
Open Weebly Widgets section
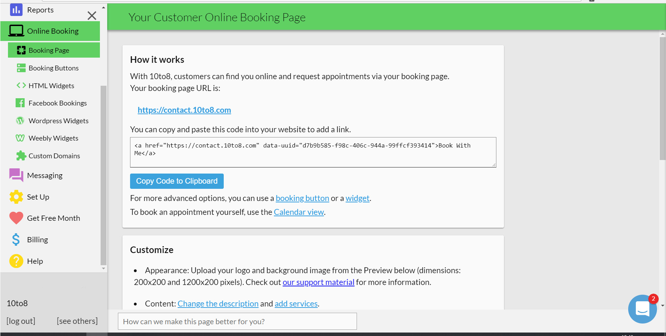tap(53, 138)
